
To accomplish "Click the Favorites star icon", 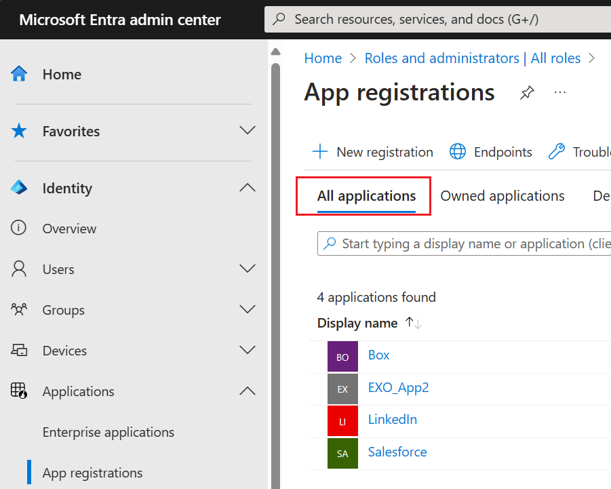I will pyautogui.click(x=19, y=131).
